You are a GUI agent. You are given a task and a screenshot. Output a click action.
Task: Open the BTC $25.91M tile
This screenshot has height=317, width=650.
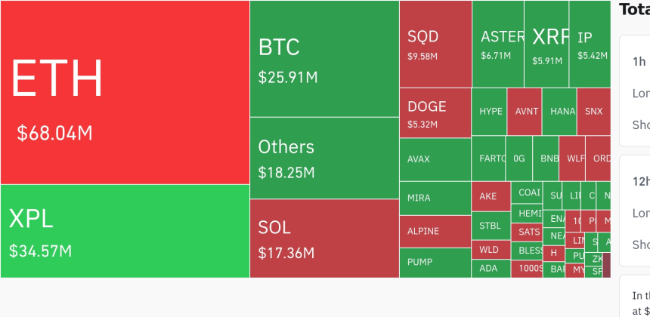324,59
